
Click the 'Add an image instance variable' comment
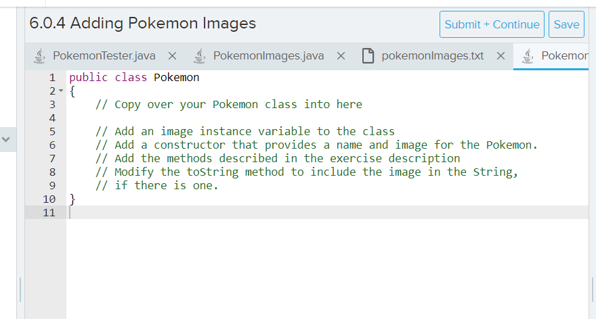coord(245,132)
